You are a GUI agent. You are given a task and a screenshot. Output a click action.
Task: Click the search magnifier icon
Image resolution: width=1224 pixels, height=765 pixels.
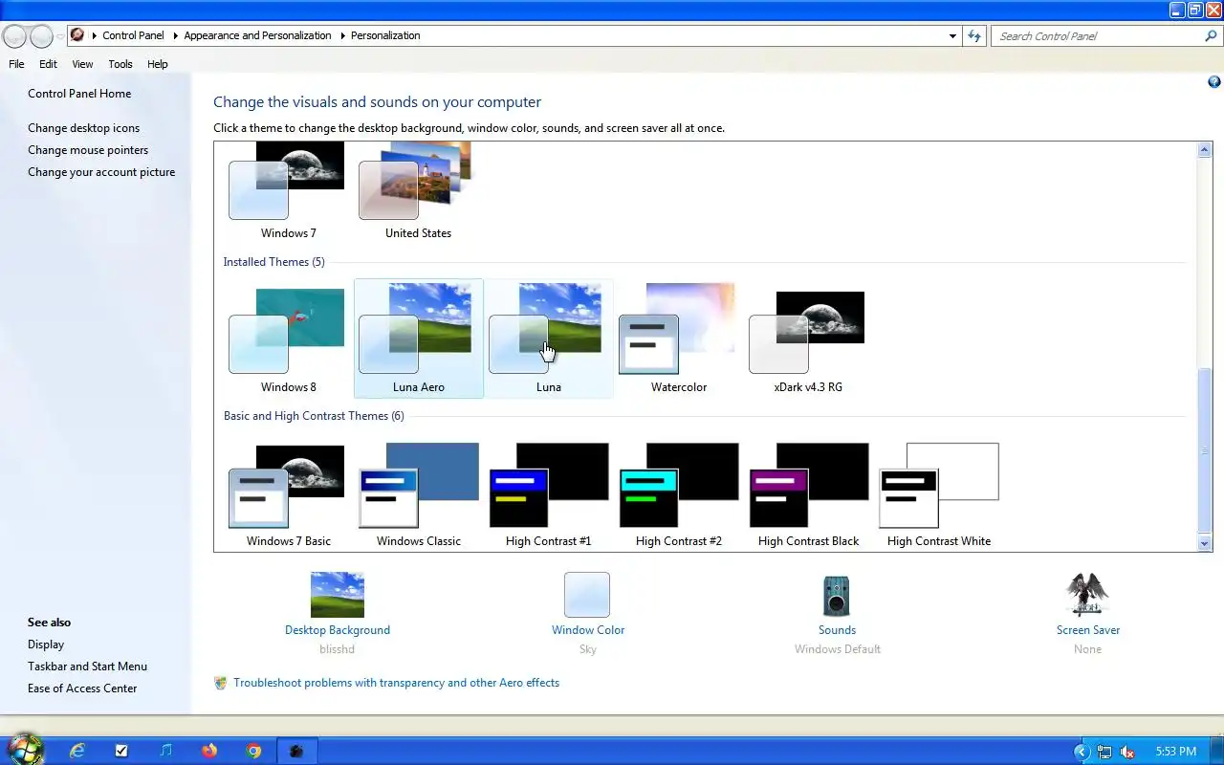[1212, 36]
